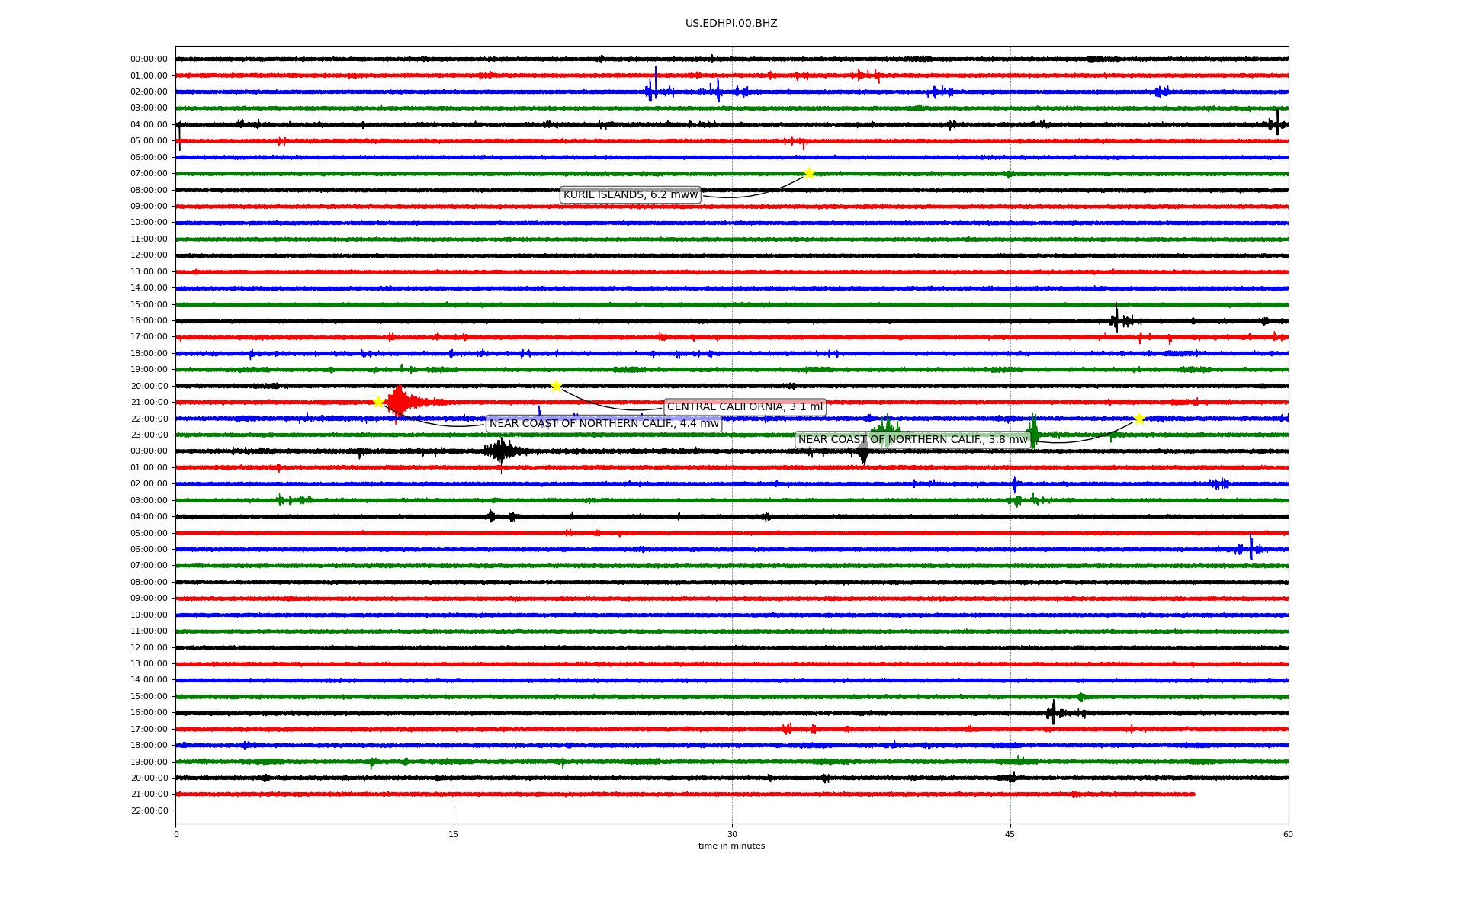Click the NEAR COAST OF NORTHERN CALIF., 4.4 mw label
The height and width of the screenshot is (915, 1464).
[604, 424]
